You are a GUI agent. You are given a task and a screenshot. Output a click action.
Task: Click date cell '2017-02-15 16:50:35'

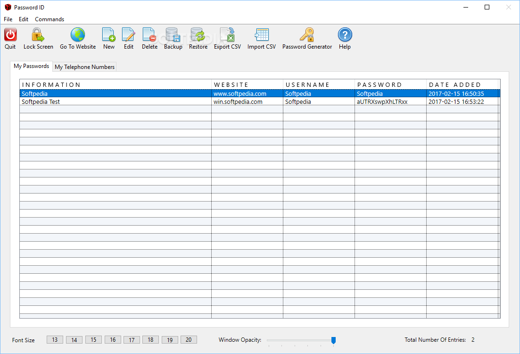click(x=462, y=93)
